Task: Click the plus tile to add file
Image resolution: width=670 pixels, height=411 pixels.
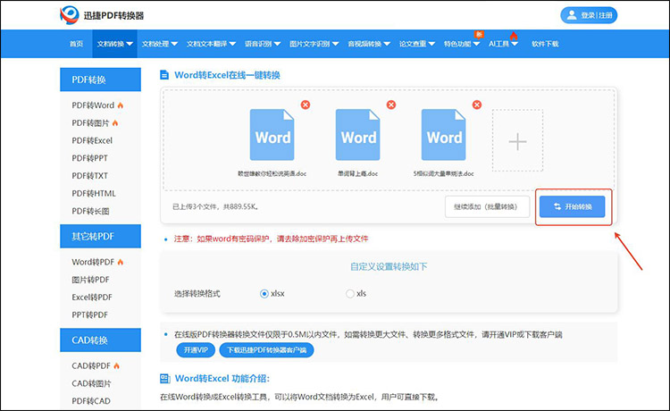Action: pos(517,140)
